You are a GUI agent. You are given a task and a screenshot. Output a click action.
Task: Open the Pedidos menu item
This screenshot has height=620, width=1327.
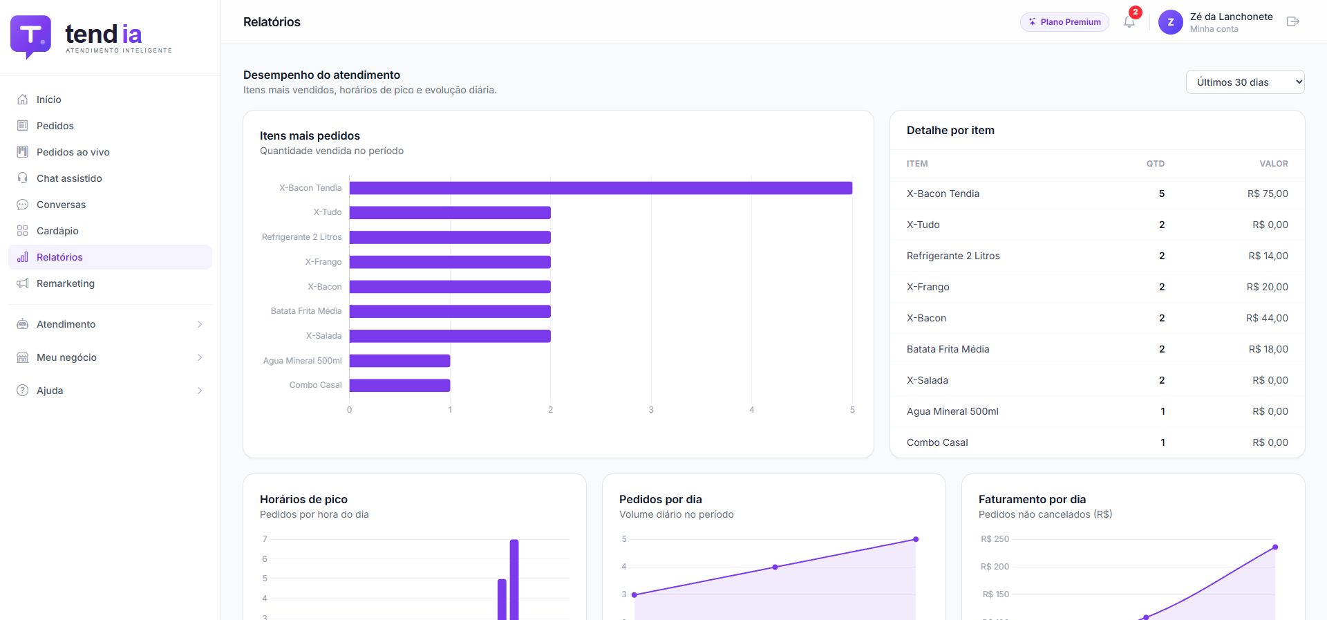(110, 126)
